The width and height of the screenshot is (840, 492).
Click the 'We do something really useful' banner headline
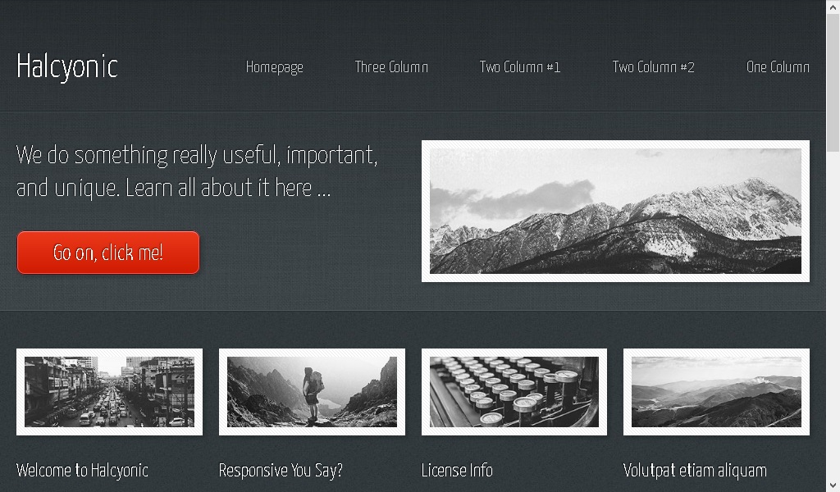(x=197, y=171)
